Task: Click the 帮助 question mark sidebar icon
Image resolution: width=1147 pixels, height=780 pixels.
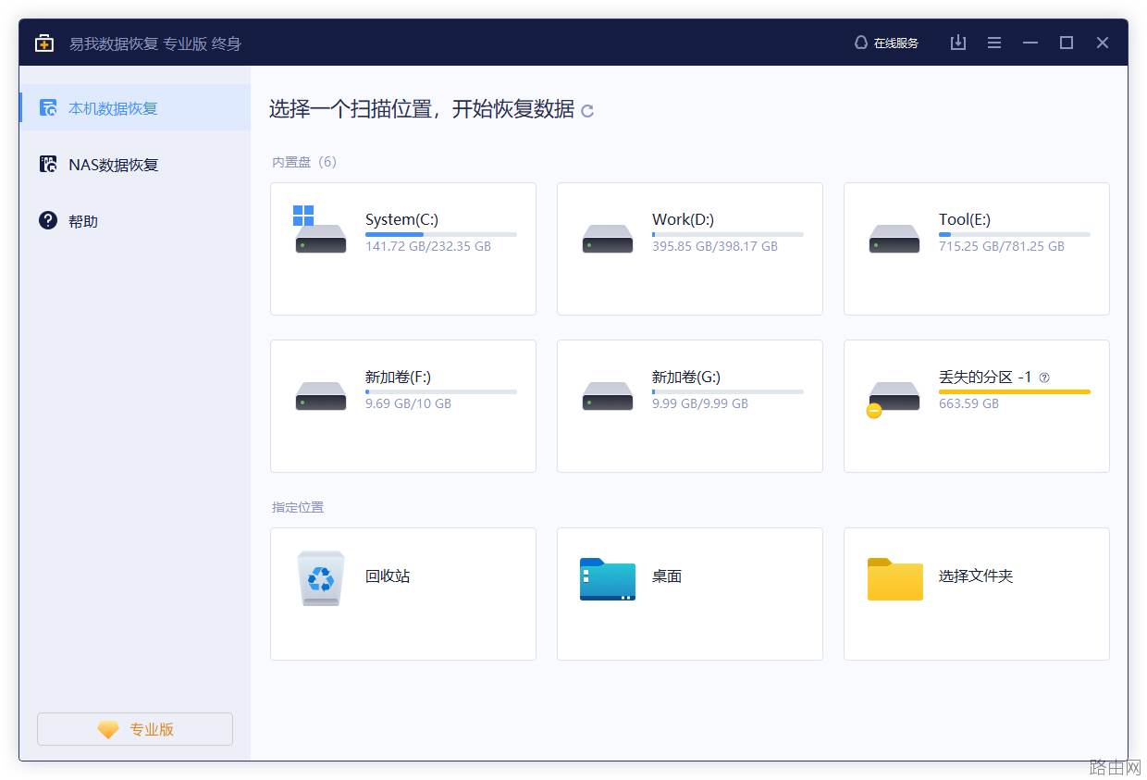Action: tap(48, 220)
